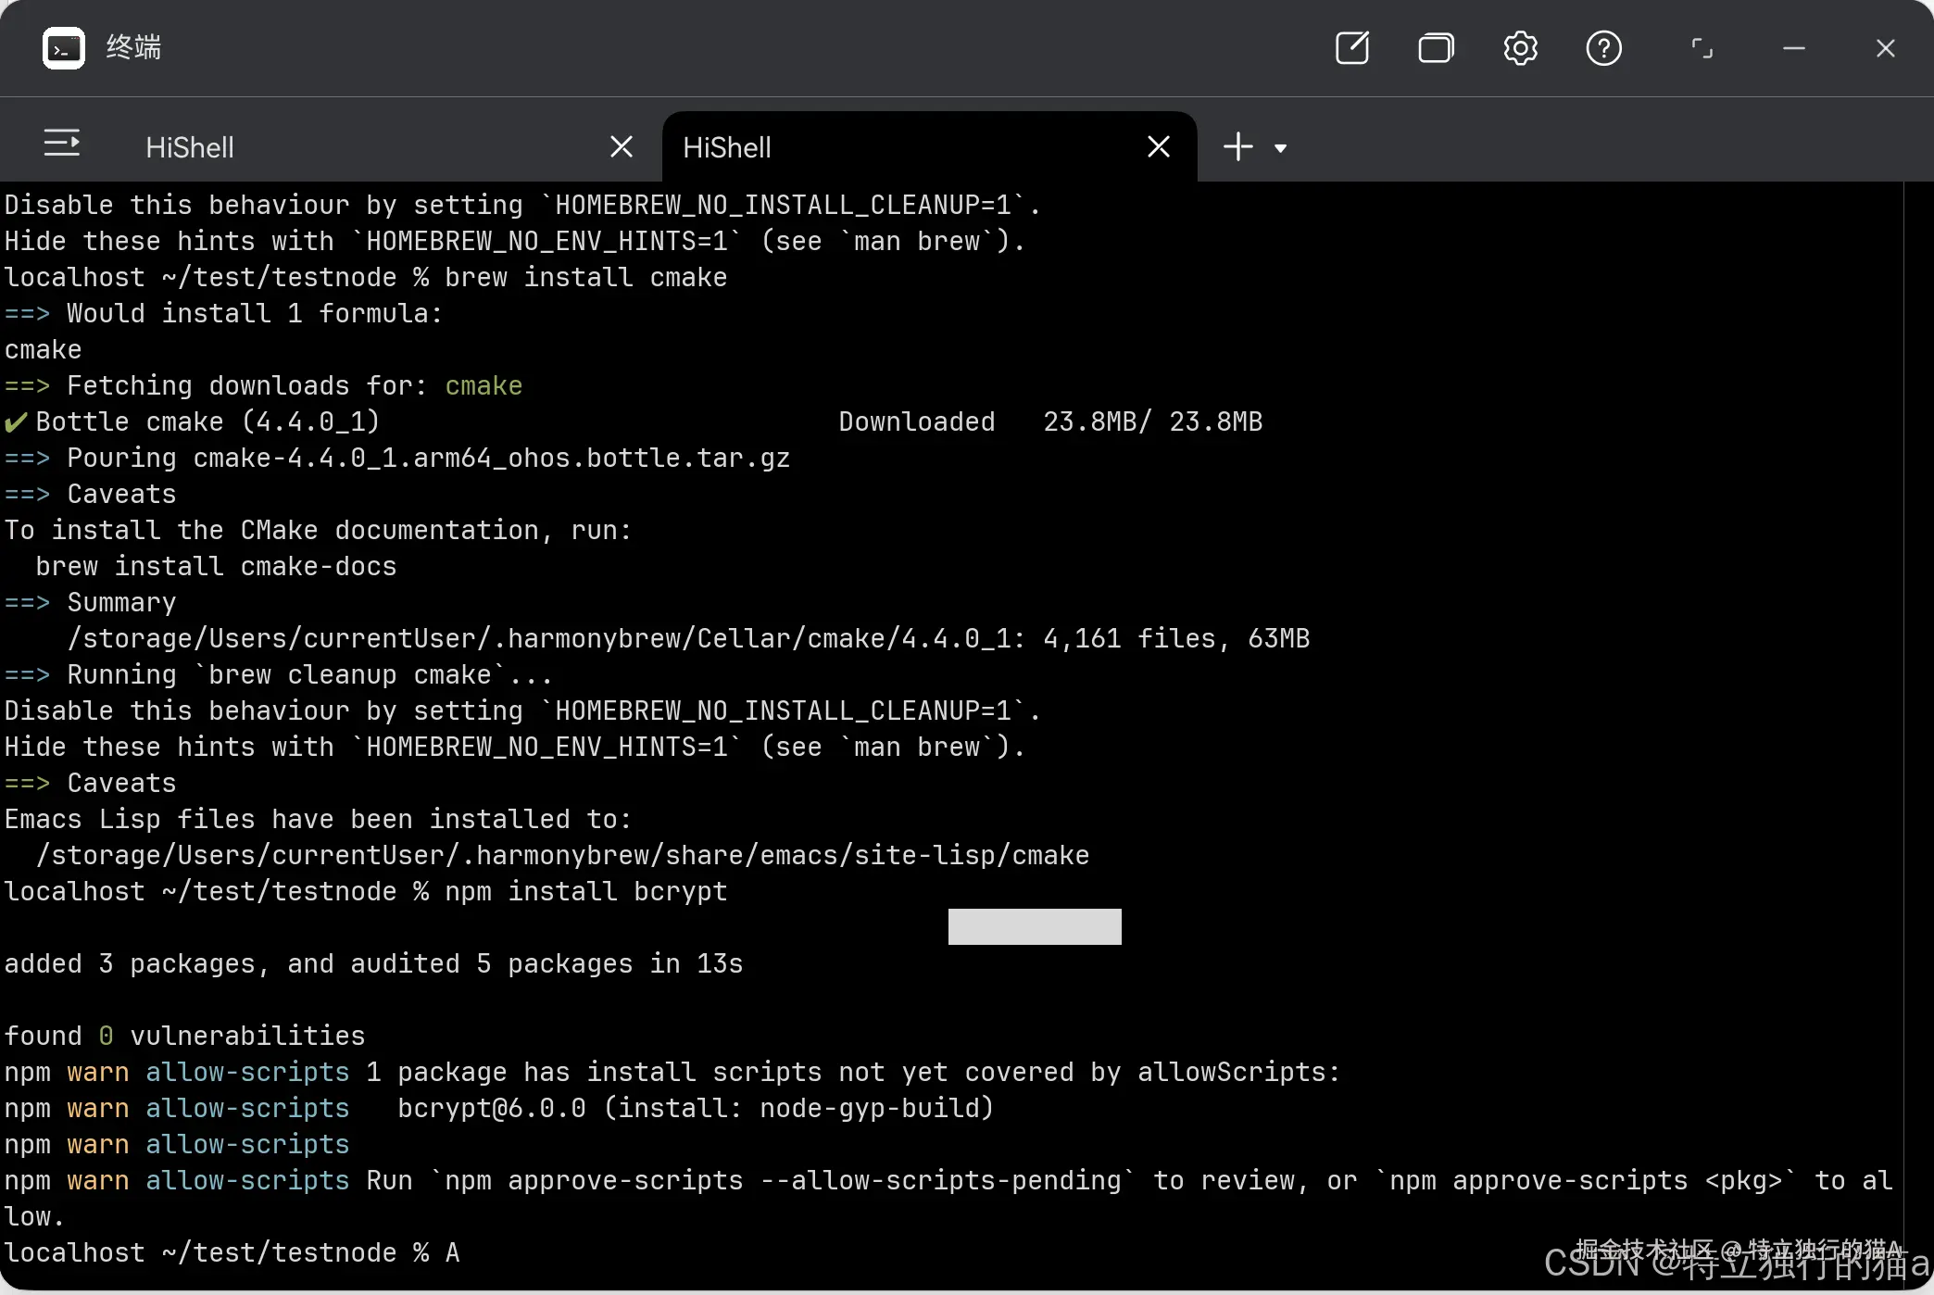Open terminal settings gear icon

[x=1520, y=47]
